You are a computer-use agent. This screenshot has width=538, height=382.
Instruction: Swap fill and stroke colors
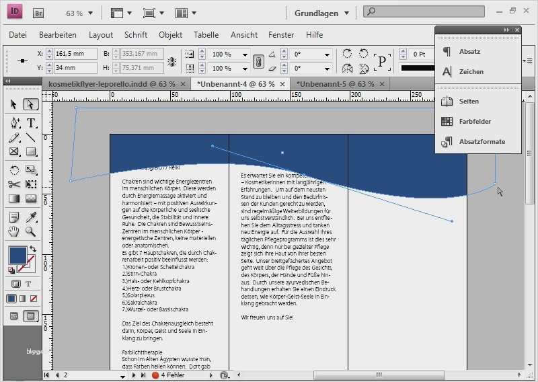point(32,250)
